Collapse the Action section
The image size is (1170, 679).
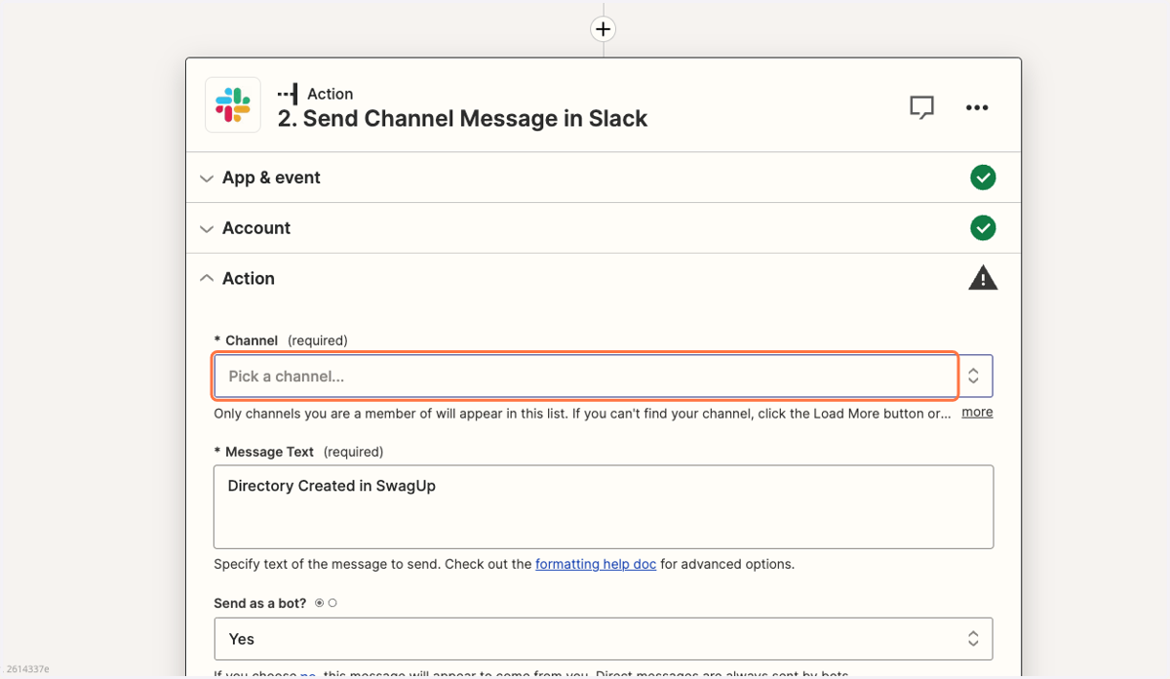[604, 278]
